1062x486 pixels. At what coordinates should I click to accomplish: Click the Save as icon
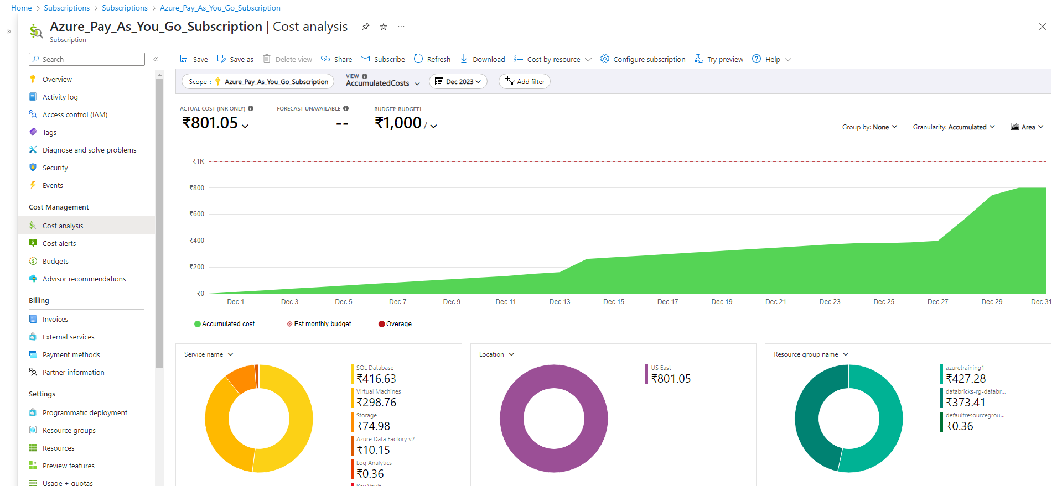coord(221,59)
